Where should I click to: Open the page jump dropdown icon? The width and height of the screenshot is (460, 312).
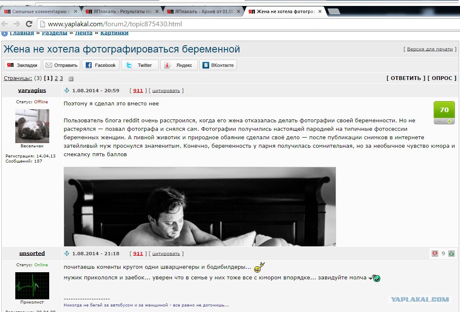[71, 78]
